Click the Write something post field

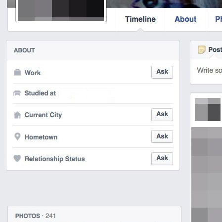pos(209,70)
